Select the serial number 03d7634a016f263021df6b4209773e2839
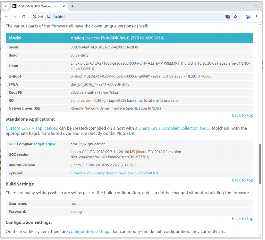 [x=104, y=47]
